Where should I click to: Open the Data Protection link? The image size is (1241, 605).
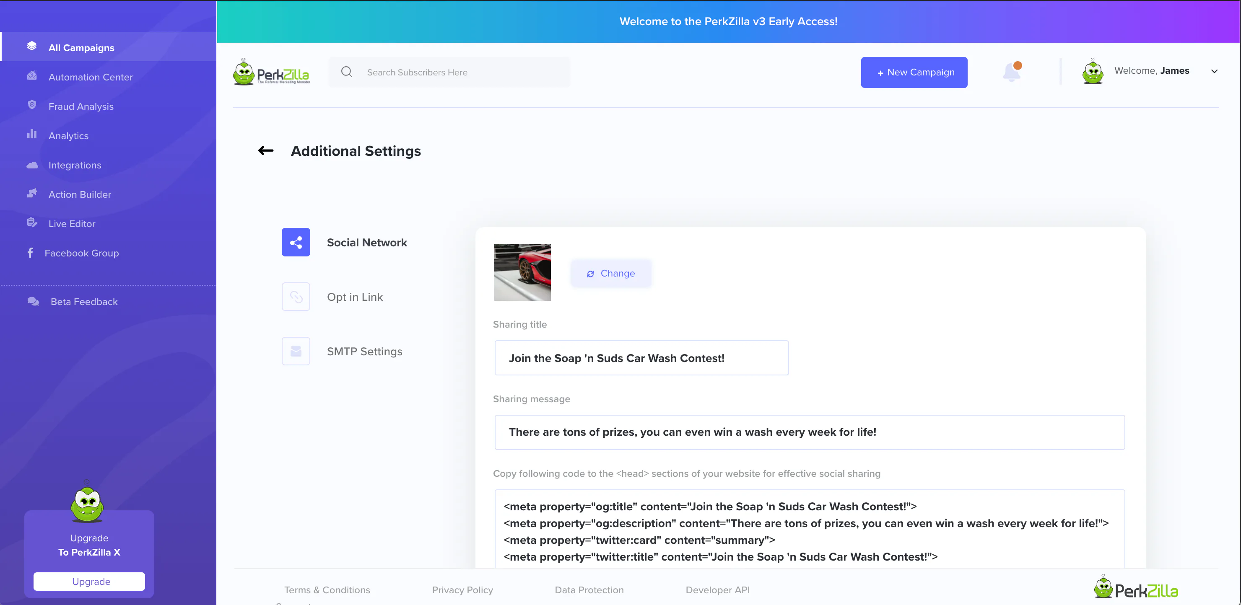(589, 589)
